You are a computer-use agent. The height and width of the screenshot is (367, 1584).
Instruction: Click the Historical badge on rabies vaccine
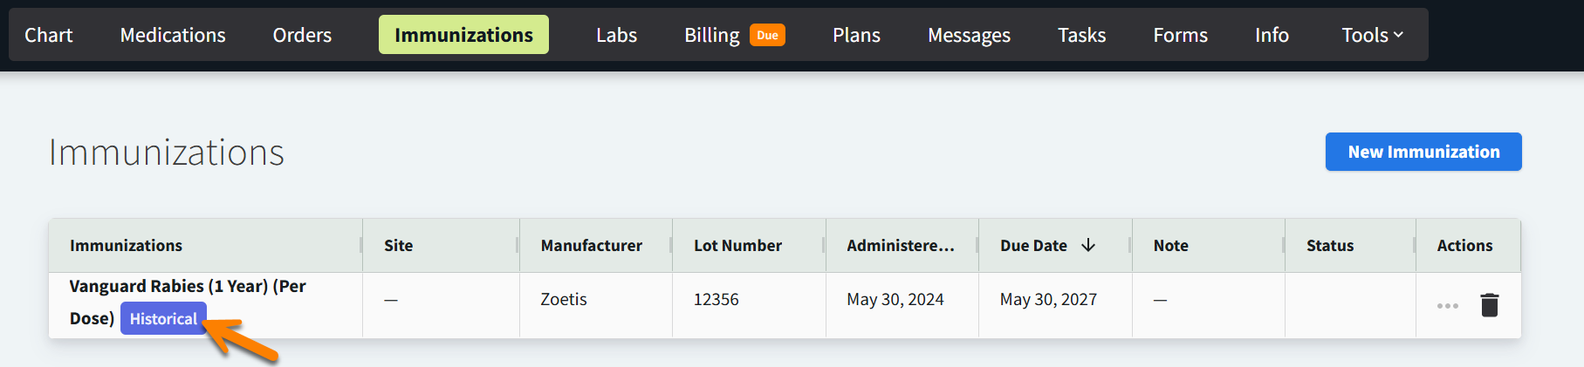[163, 319]
